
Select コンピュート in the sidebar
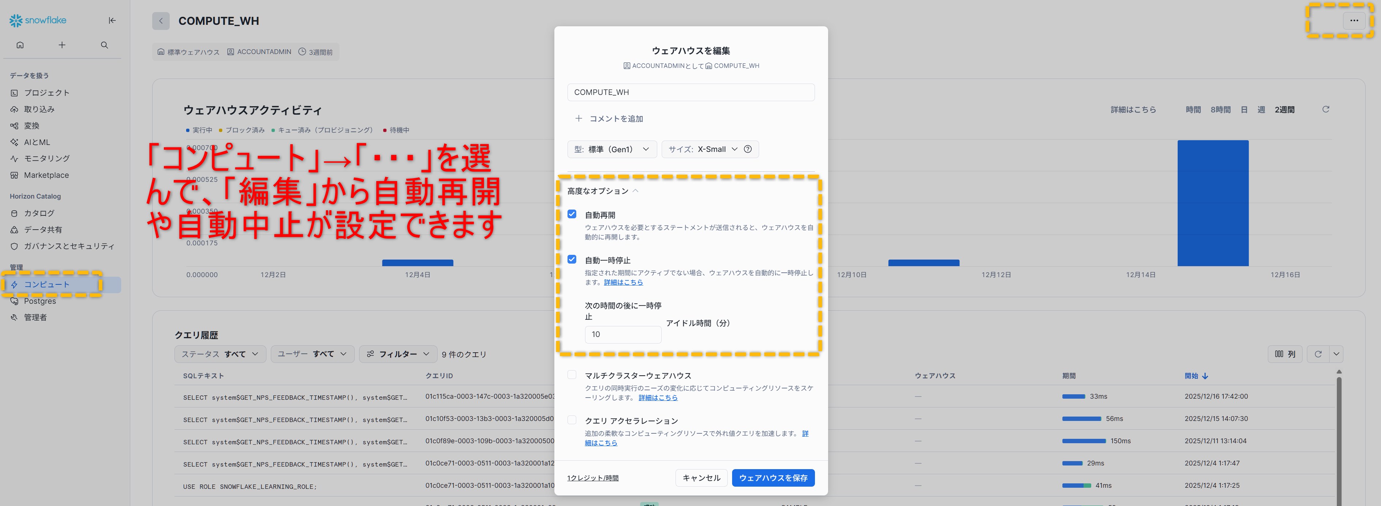47,285
